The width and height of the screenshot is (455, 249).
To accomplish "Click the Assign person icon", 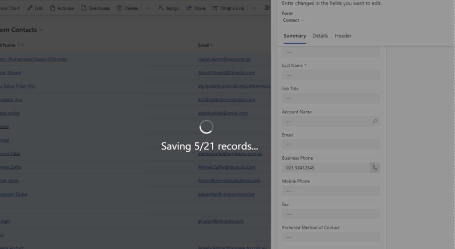I will point(161,8).
